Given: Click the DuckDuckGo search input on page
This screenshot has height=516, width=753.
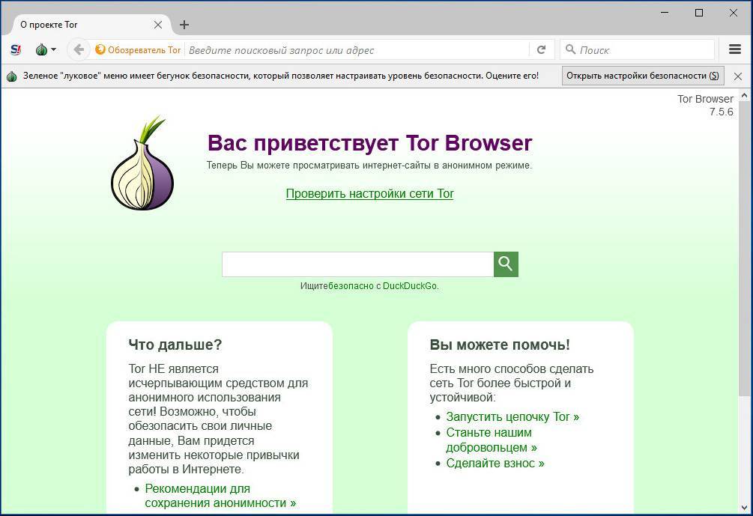Looking at the screenshot, I should 358,264.
